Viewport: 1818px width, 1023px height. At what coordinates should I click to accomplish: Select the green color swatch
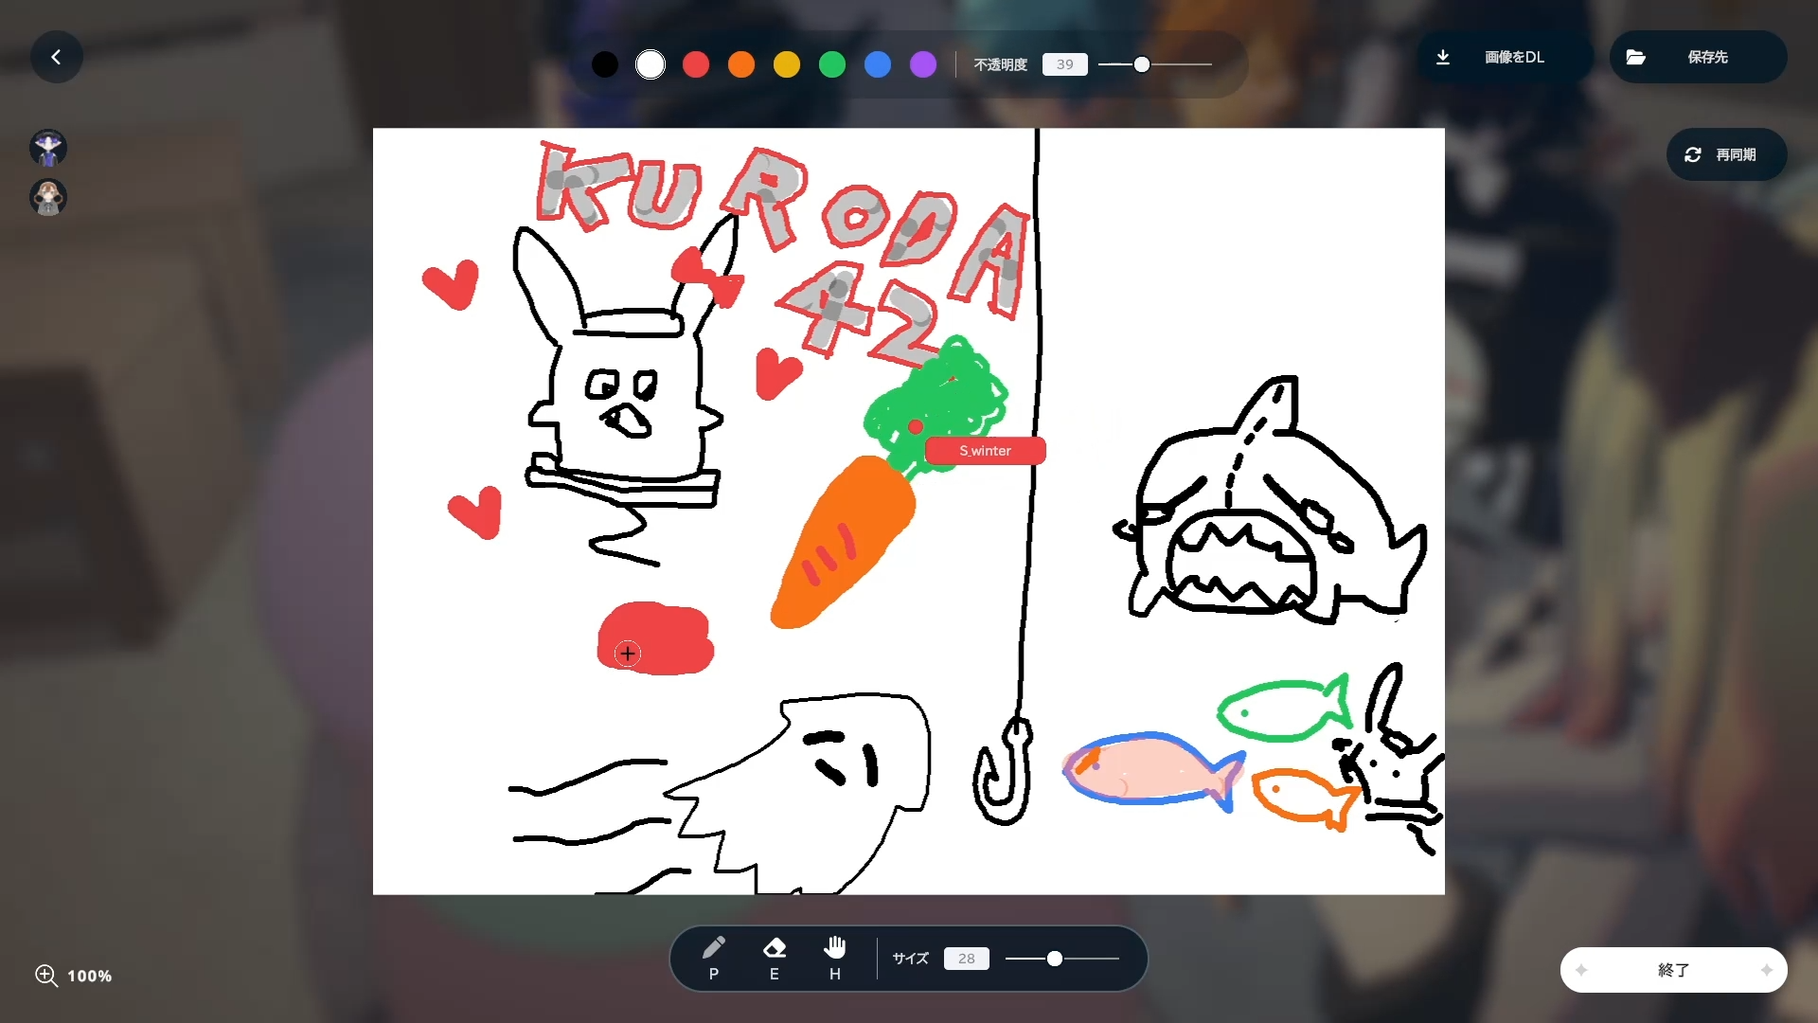(x=832, y=64)
